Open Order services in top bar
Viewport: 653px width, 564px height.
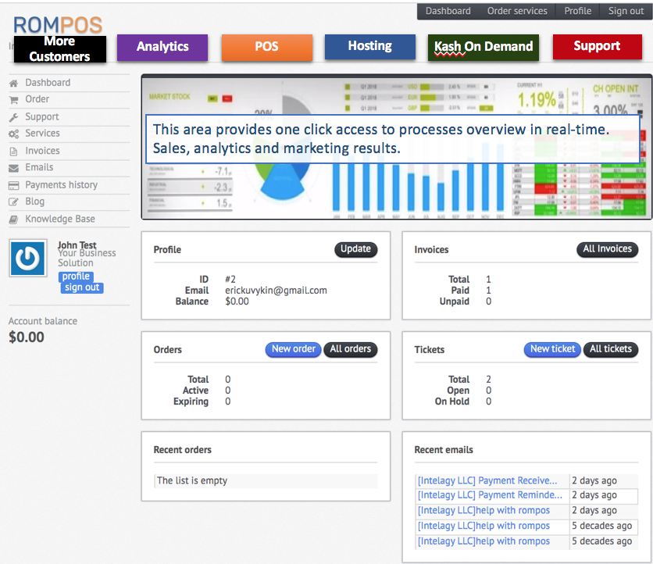coord(517,11)
